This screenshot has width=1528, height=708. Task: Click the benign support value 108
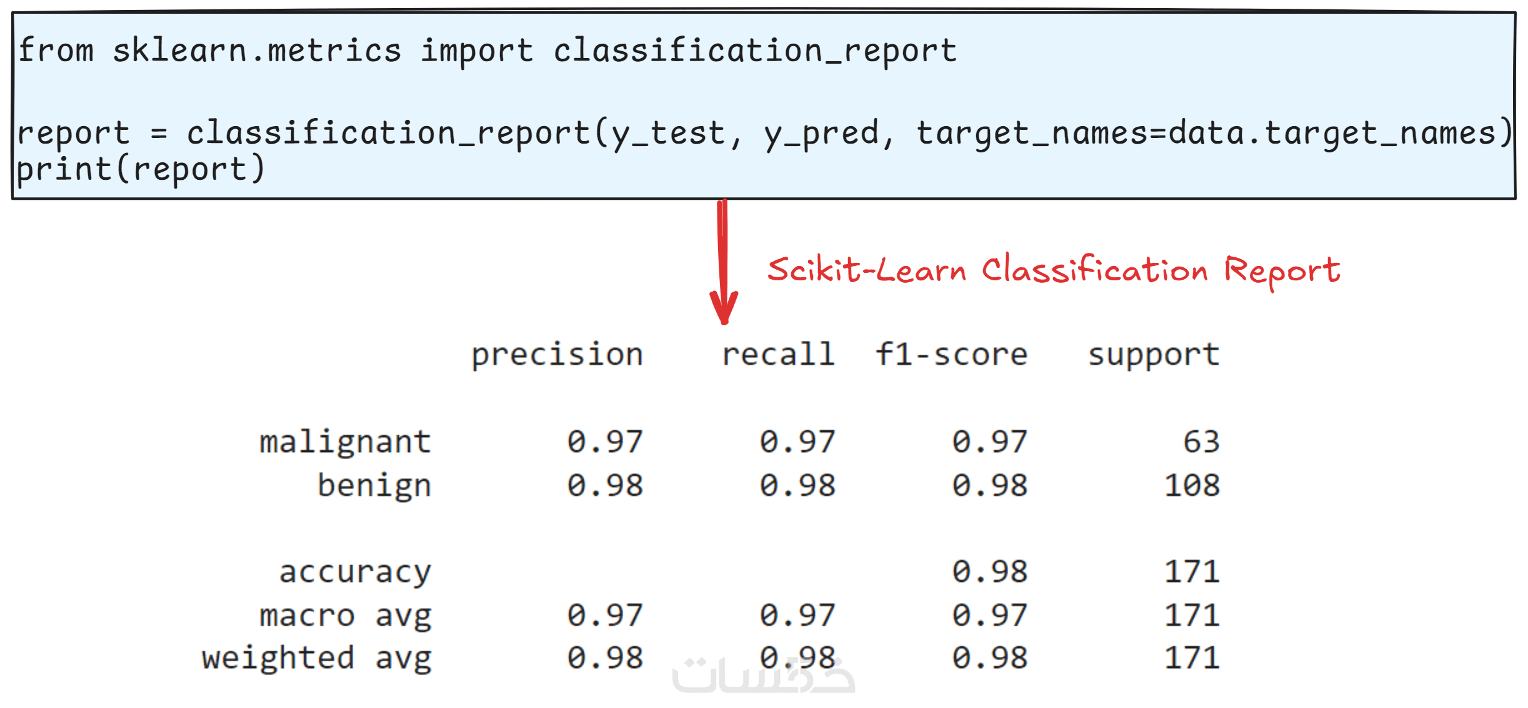tap(1192, 486)
